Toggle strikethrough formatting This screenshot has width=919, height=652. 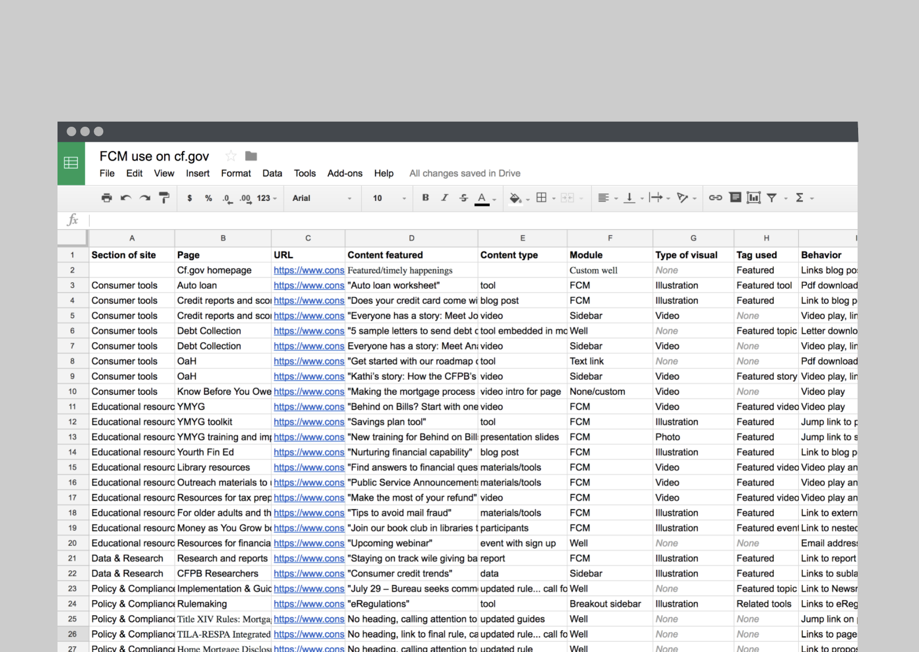463,198
